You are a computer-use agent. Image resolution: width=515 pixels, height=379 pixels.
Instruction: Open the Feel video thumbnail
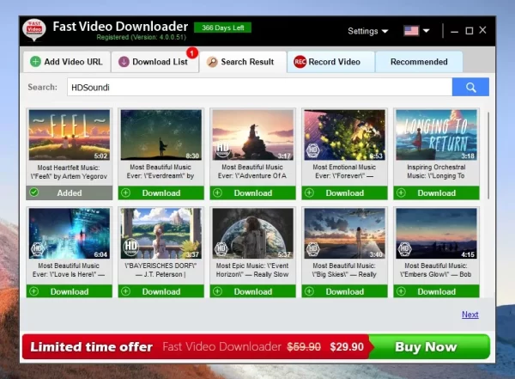(x=70, y=135)
